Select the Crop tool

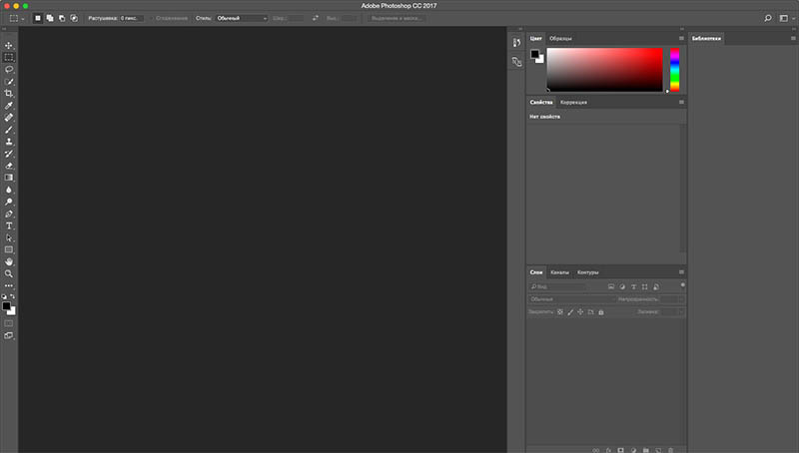(9, 93)
